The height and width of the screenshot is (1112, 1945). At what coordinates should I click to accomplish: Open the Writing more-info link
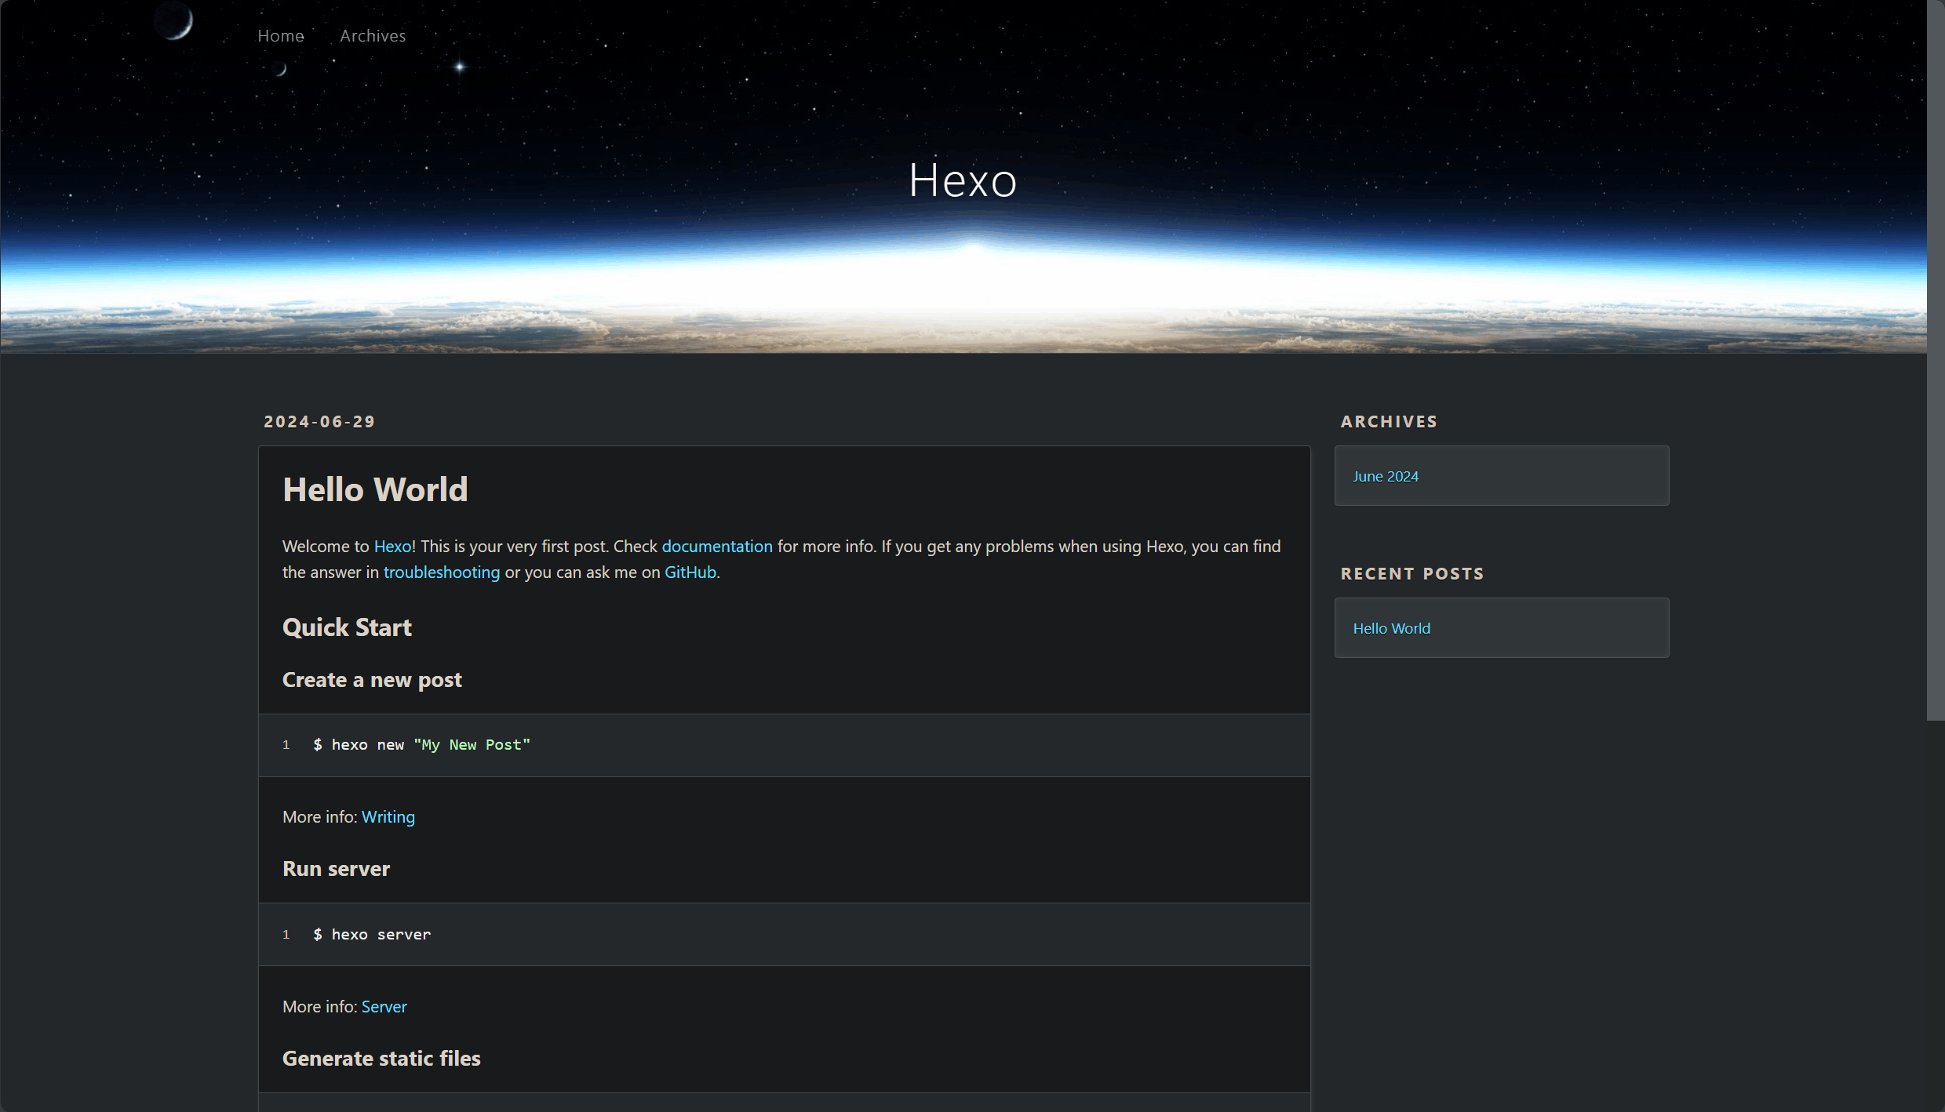pos(388,817)
